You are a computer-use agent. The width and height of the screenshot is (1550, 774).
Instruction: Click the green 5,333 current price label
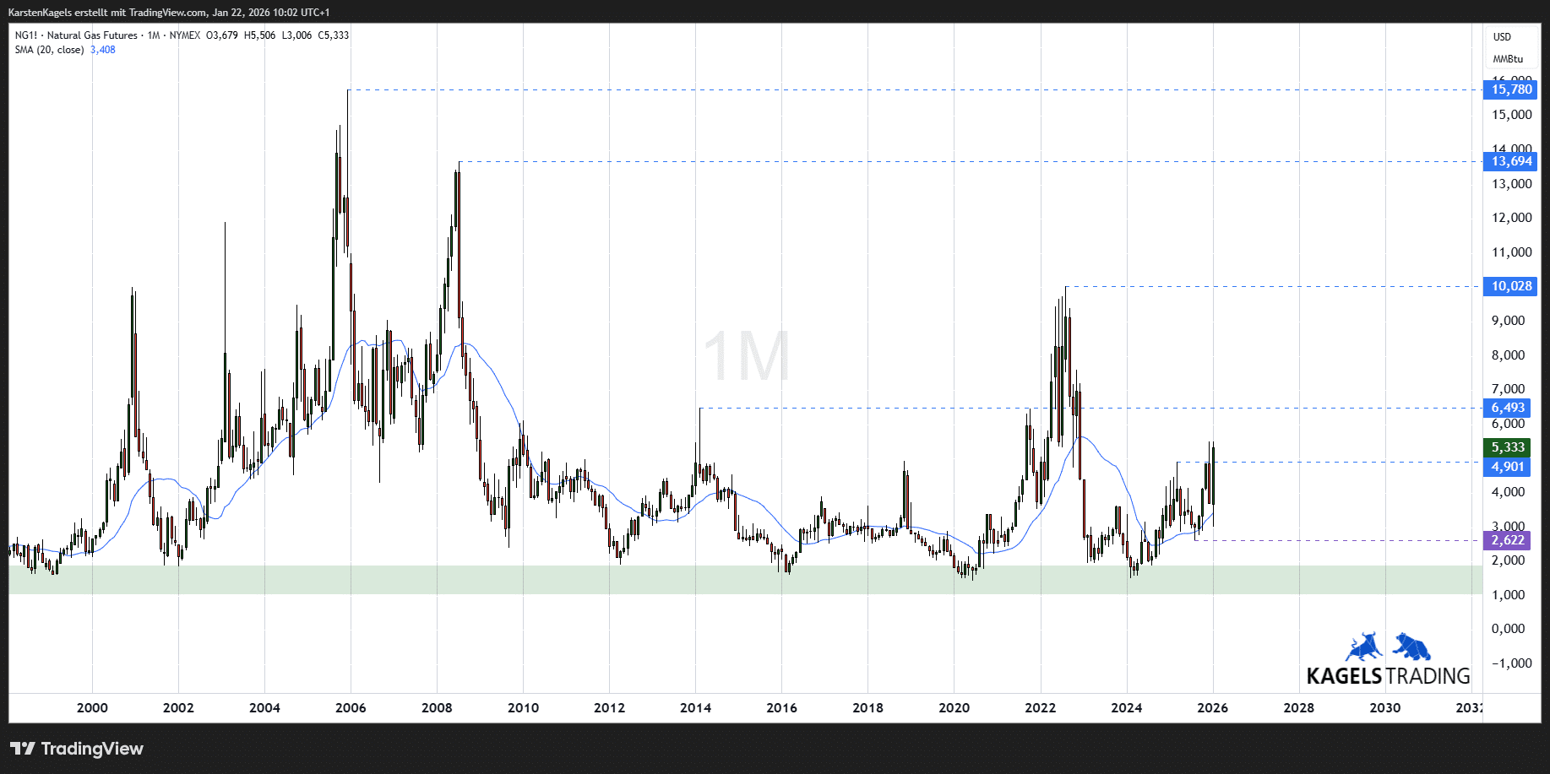pyautogui.click(x=1507, y=447)
